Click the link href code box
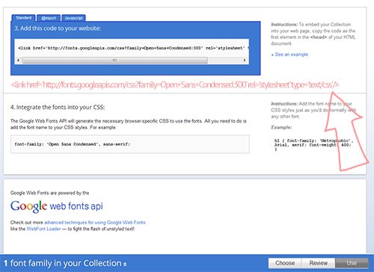Viewport: 374px width, 272px height. [132, 48]
